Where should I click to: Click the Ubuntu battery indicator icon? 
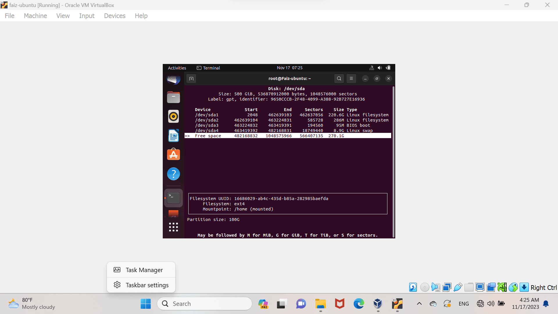tap(388, 68)
